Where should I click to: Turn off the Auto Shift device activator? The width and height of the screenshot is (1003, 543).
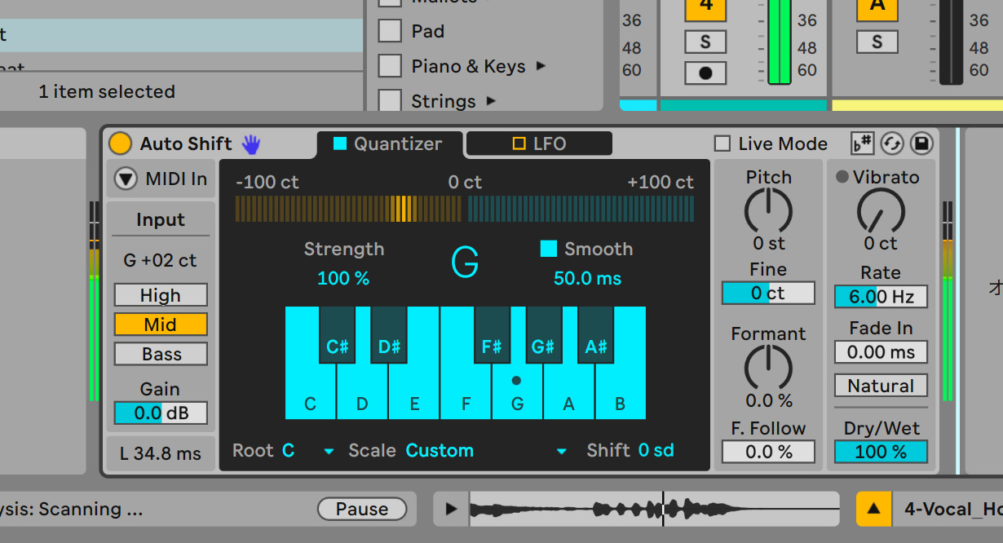120,144
